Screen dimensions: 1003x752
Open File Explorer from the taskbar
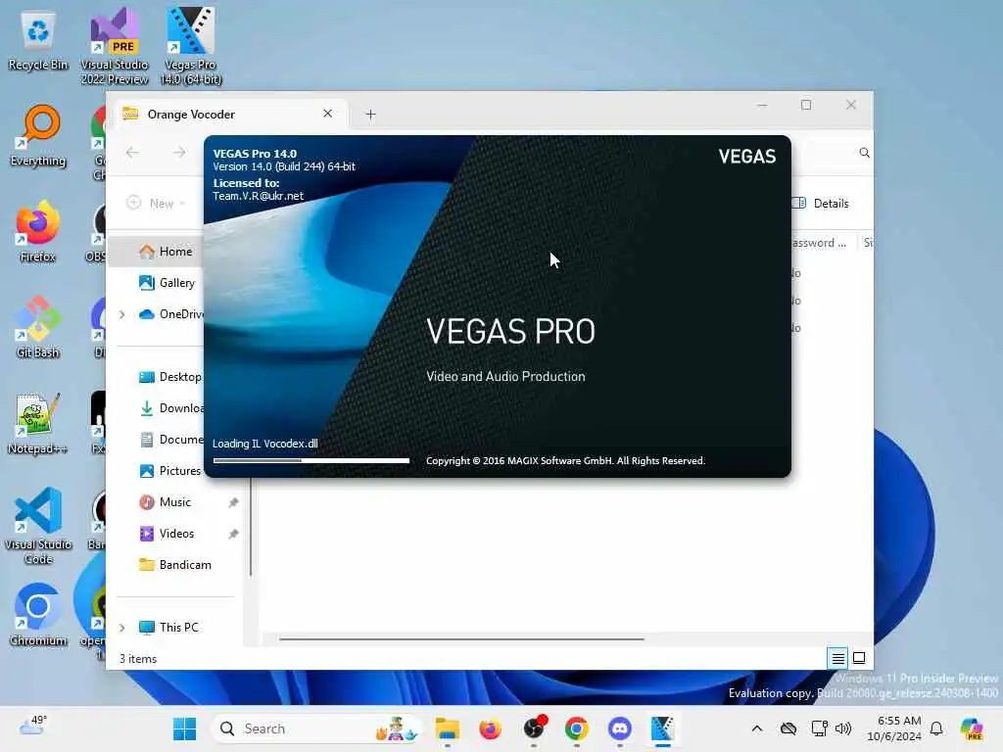(x=447, y=728)
